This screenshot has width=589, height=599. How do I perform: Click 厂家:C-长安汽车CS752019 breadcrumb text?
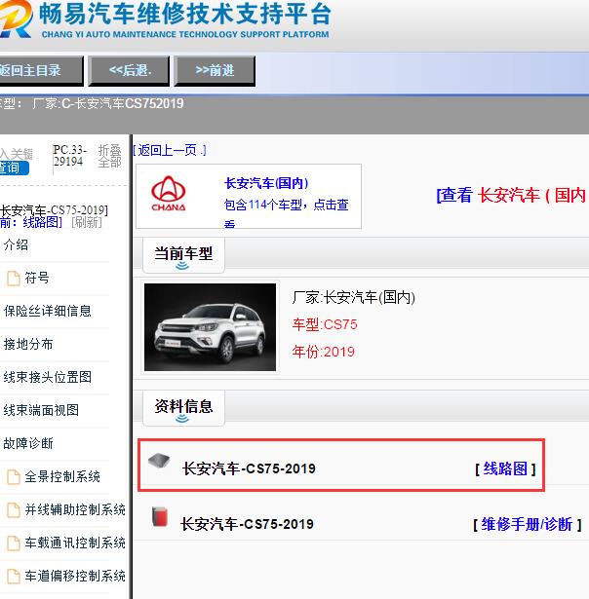108,103
